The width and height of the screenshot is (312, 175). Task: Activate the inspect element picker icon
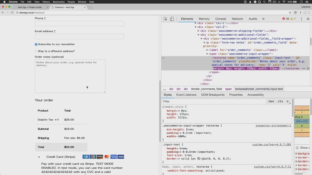(x=165, y=19)
